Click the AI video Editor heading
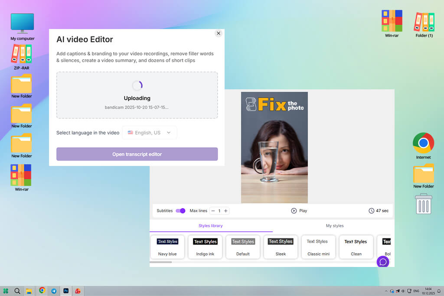The width and height of the screenshot is (444, 296). click(x=85, y=39)
